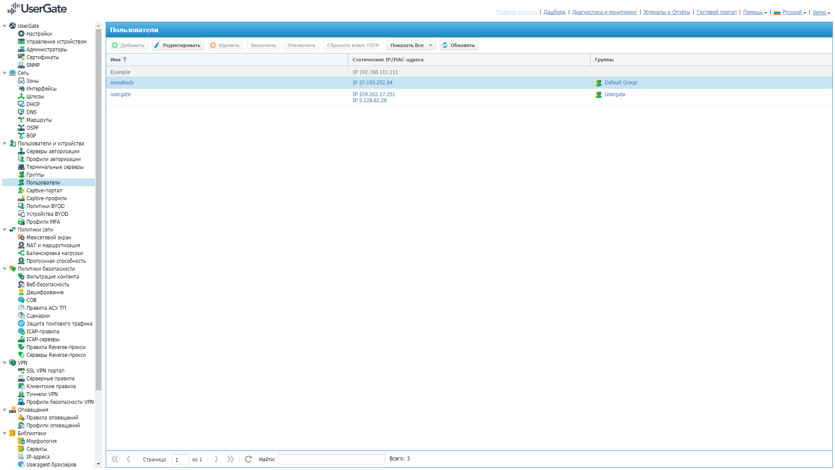Open the Русский language dropdown

pos(794,12)
